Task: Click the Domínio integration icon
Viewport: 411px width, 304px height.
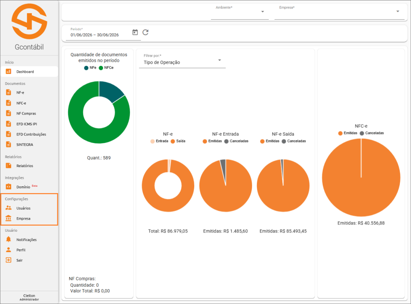Action: click(8, 186)
